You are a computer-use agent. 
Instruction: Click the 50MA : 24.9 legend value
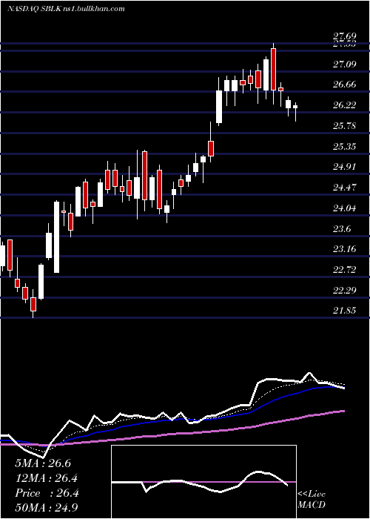pos(47,508)
